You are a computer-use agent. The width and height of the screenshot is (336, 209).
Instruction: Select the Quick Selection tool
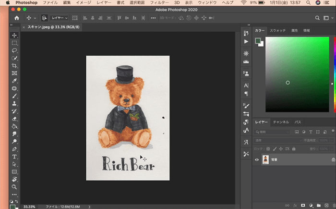[14, 58]
